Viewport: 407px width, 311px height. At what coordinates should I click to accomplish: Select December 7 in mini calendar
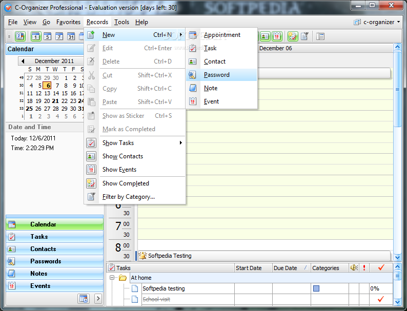click(57, 86)
